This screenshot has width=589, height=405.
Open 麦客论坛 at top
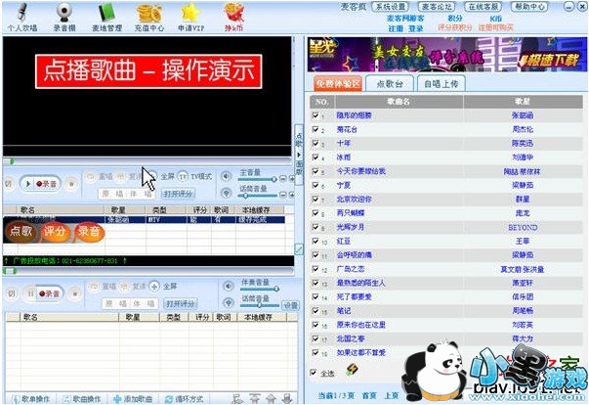[x=437, y=7]
